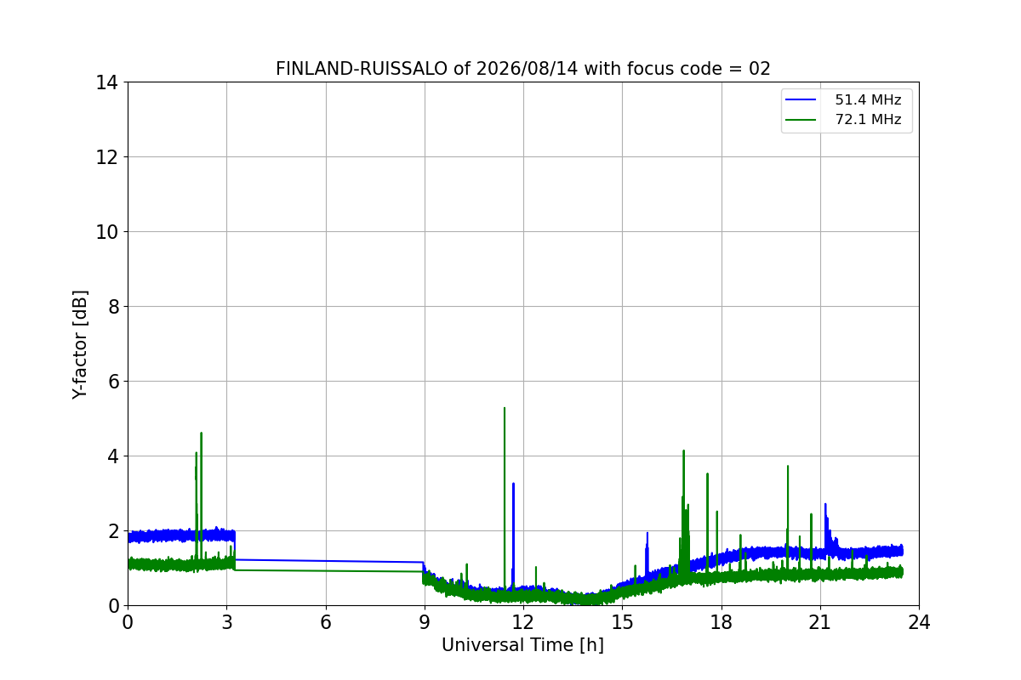
Task: Click y-axis tick label 14
Action: (106, 82)
